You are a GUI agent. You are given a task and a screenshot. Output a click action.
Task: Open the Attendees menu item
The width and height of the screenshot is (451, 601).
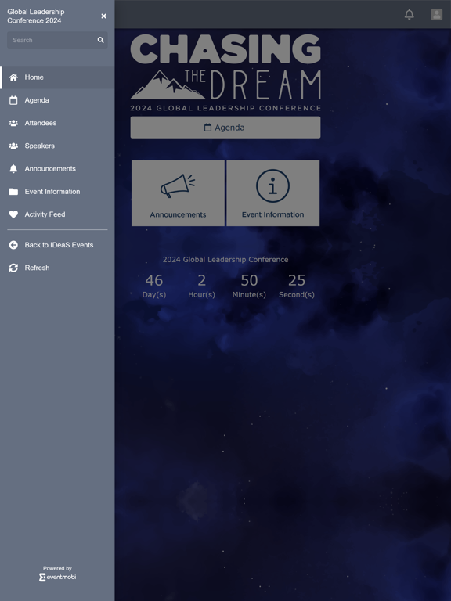tap(41, 123)
